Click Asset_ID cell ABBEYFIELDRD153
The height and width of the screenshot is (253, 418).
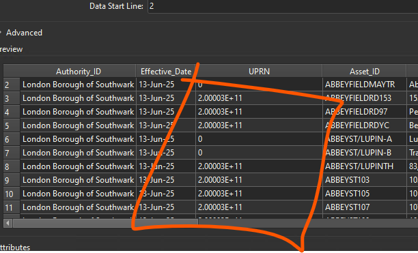coord(365,98)
